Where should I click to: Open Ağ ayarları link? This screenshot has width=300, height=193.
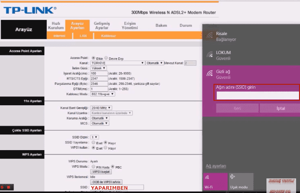point(216,166)
